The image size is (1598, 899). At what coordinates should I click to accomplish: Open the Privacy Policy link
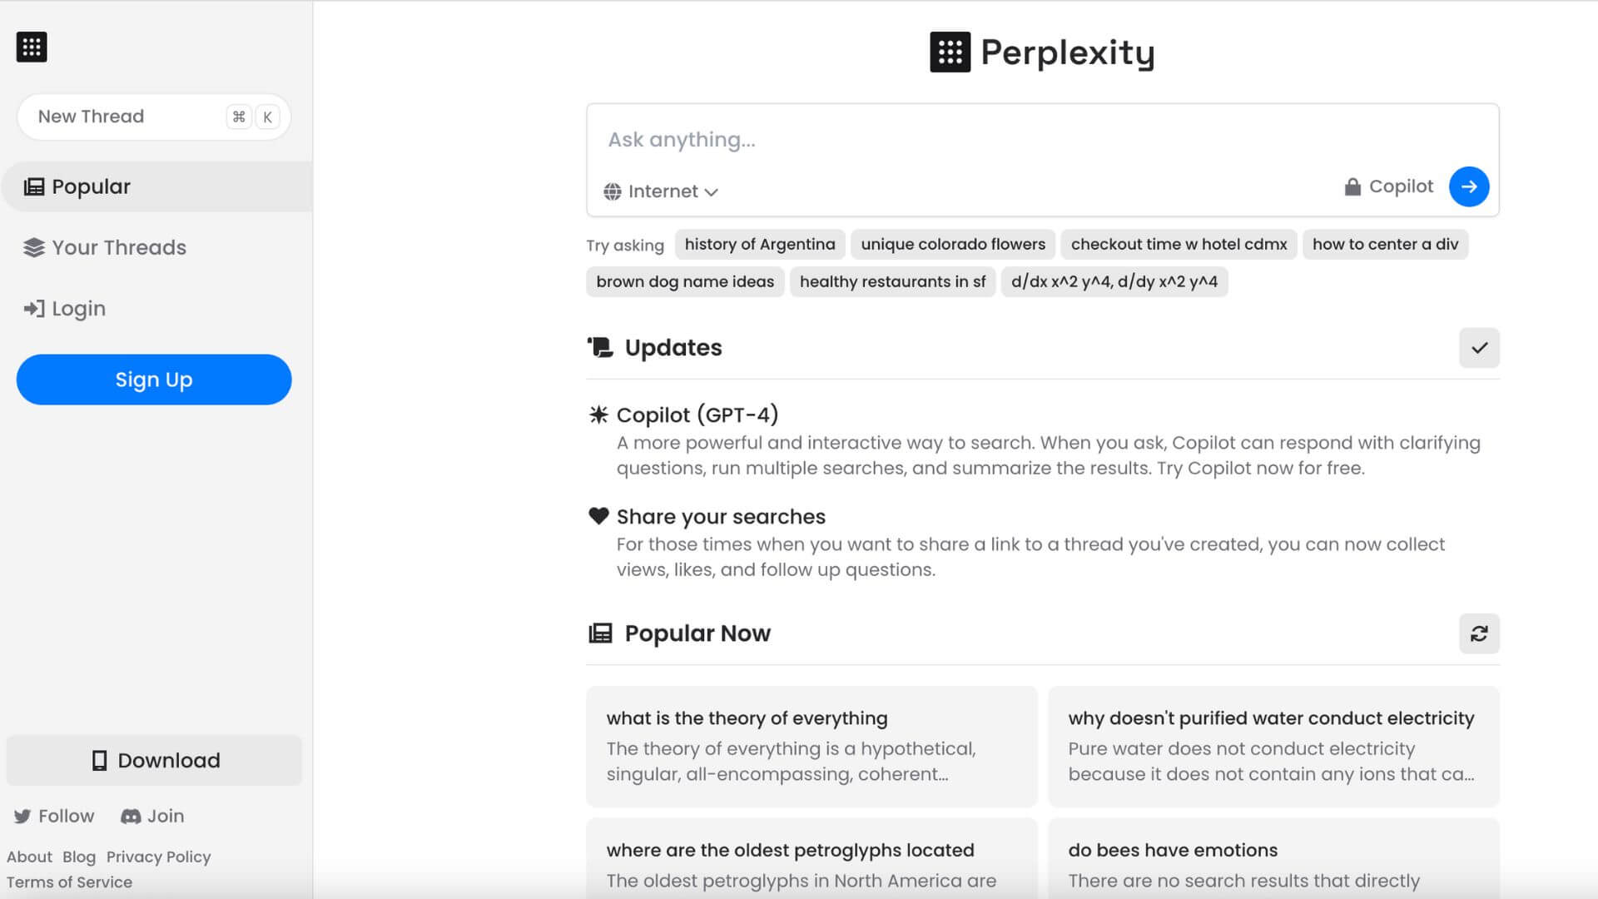(x=158, y=857)
